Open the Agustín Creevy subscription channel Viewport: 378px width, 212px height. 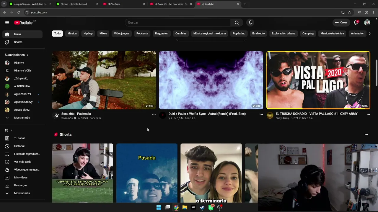[x=22, y=102]
